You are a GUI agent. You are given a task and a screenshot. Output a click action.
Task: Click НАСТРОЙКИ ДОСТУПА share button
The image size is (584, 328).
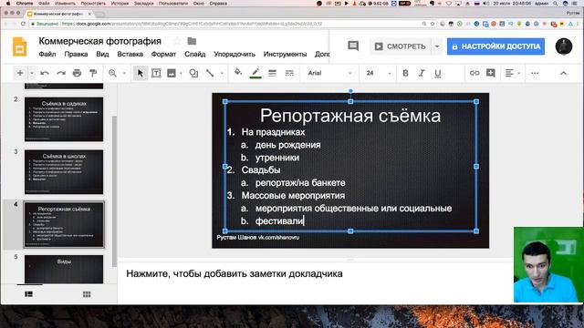pos(495,46)
